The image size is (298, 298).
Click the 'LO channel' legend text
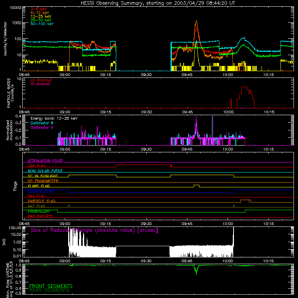click(x=41, y=80)
